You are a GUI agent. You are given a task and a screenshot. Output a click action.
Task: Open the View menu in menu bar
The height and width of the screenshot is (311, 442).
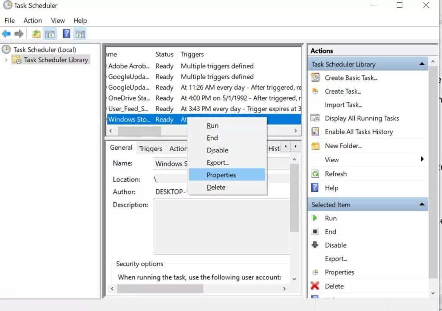pos(58,21)
